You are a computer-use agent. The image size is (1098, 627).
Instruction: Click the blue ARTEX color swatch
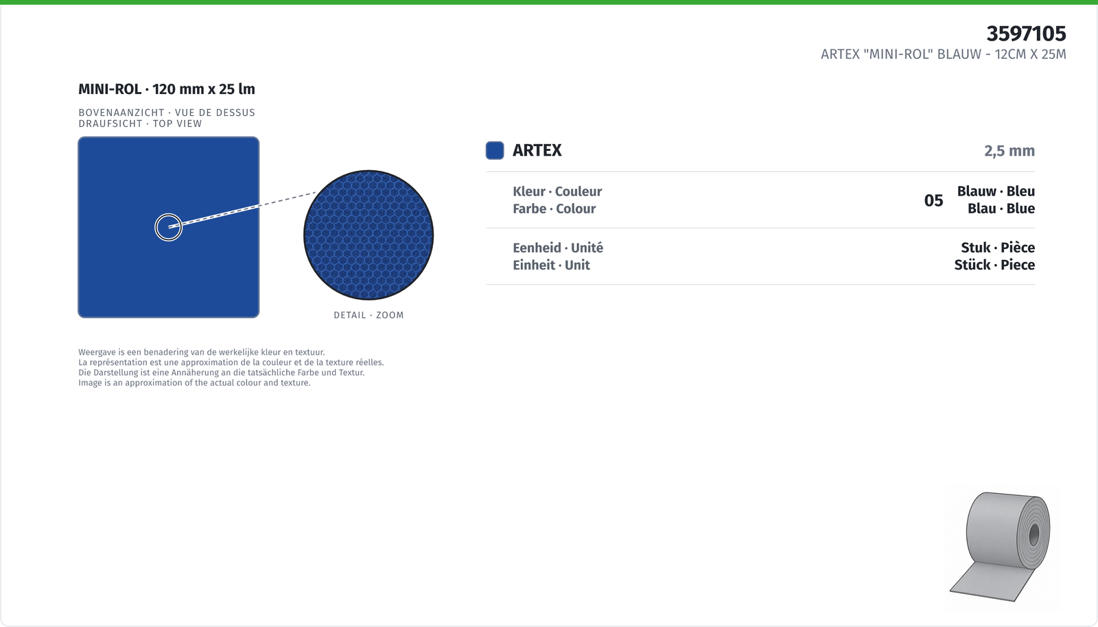click(x=495, y=150)
